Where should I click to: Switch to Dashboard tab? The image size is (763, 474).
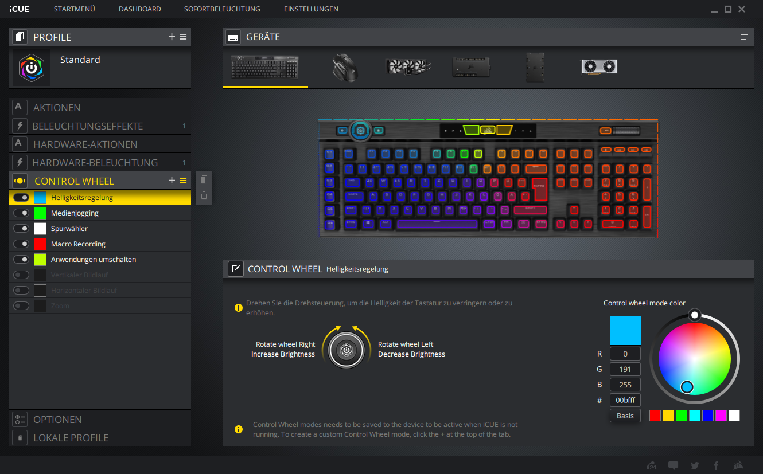(140, 9)
